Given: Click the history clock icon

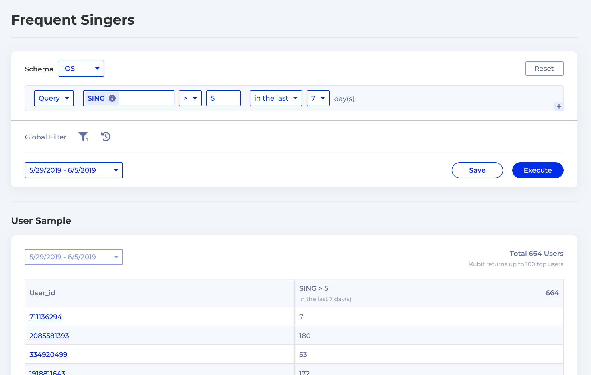Looking at the screenshot, I should [106, 137].
